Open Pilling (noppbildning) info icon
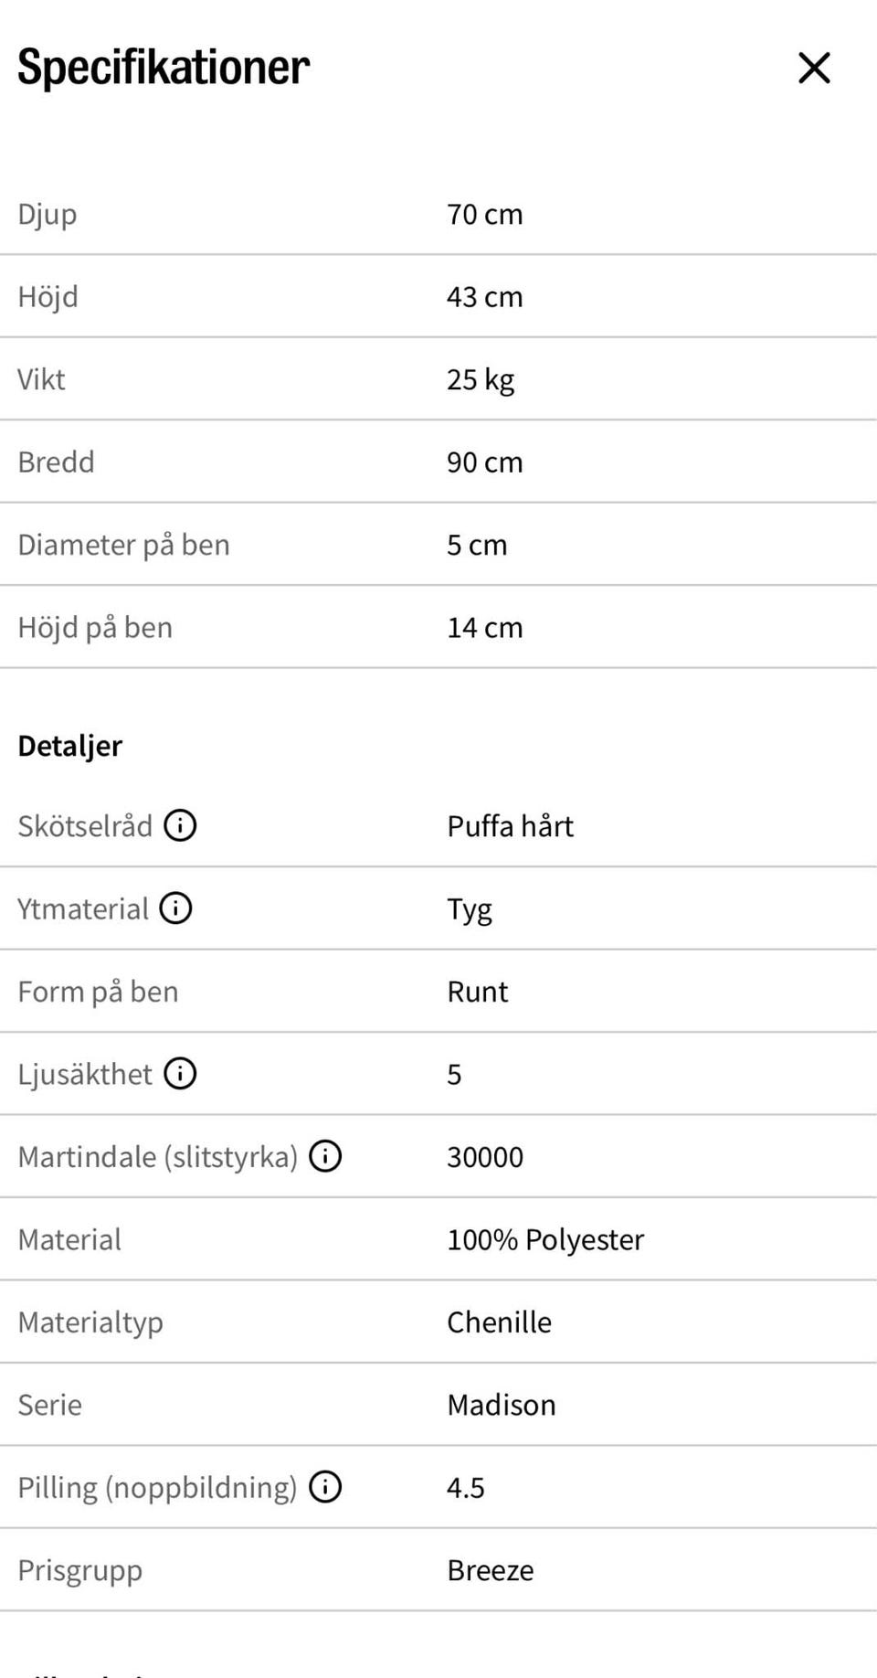The image size is (877, 1678). (x=325, y=1487)
